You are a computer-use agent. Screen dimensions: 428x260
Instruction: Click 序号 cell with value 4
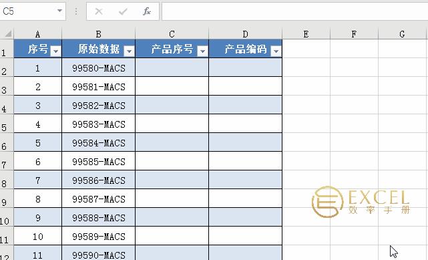tap(37, 124)
